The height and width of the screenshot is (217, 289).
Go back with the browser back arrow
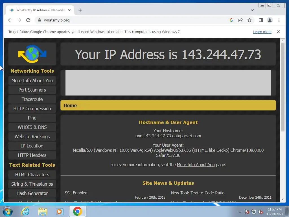(x=10, y=20)
